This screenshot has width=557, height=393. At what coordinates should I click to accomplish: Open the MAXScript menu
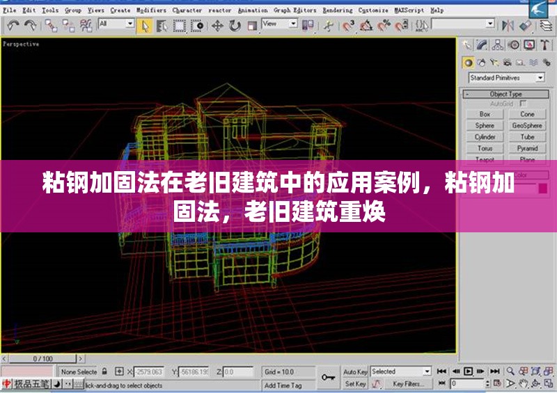coord(409,10)
